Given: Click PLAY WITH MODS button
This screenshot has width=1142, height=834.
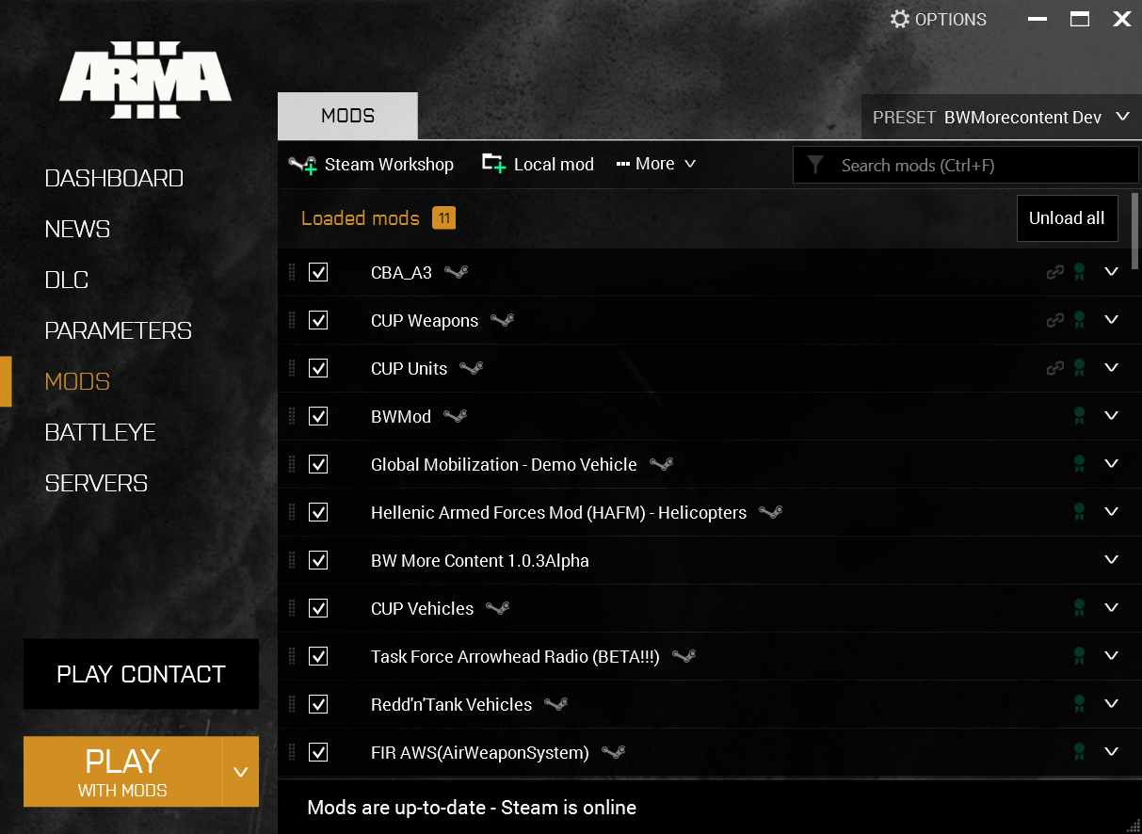Looking at the screenshot, I should (122, 772).
